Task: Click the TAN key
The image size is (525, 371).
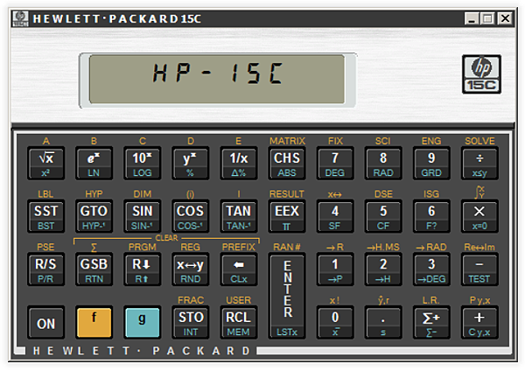Action: click(238, 216)
